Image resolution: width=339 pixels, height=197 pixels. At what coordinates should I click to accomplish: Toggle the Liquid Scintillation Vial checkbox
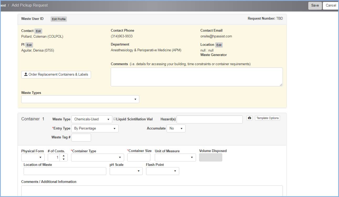pos(115,119)
